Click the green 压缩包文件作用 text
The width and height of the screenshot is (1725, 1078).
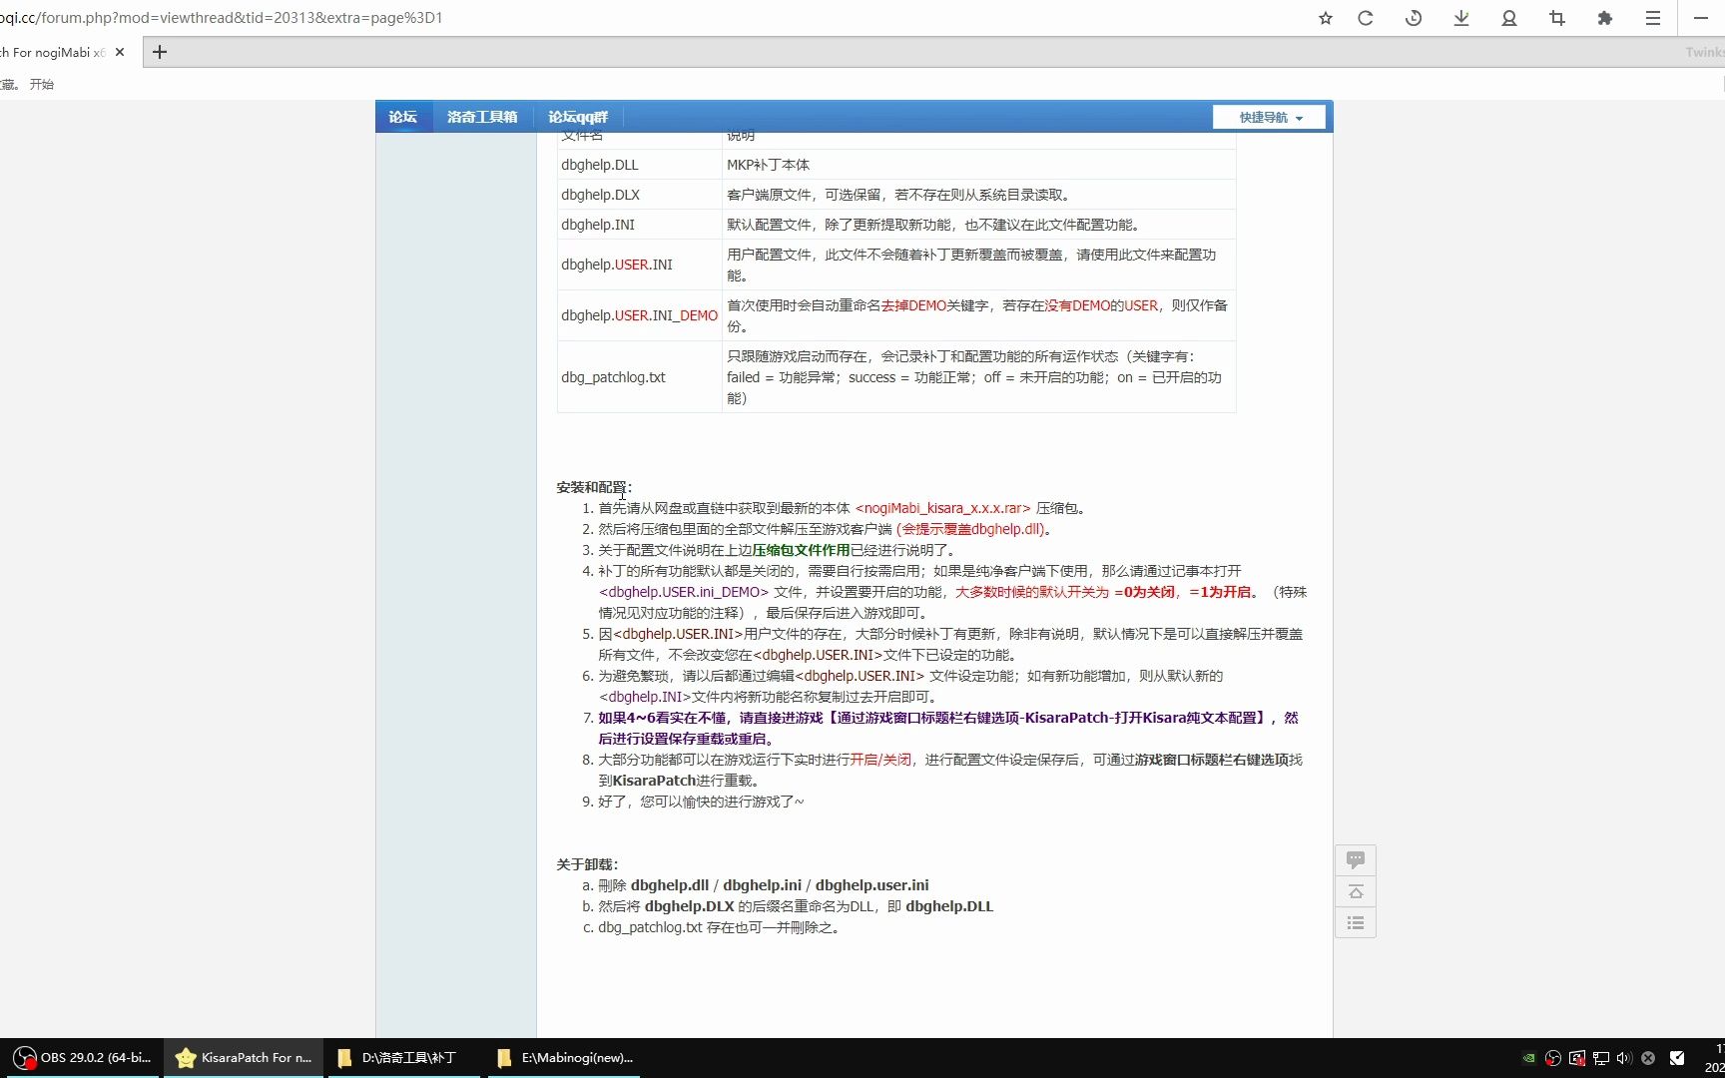point(801,550)
